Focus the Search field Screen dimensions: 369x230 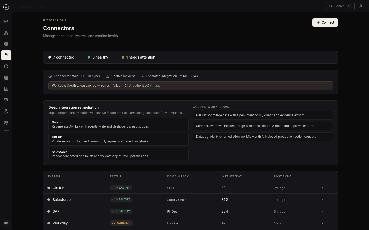point(340,6)
